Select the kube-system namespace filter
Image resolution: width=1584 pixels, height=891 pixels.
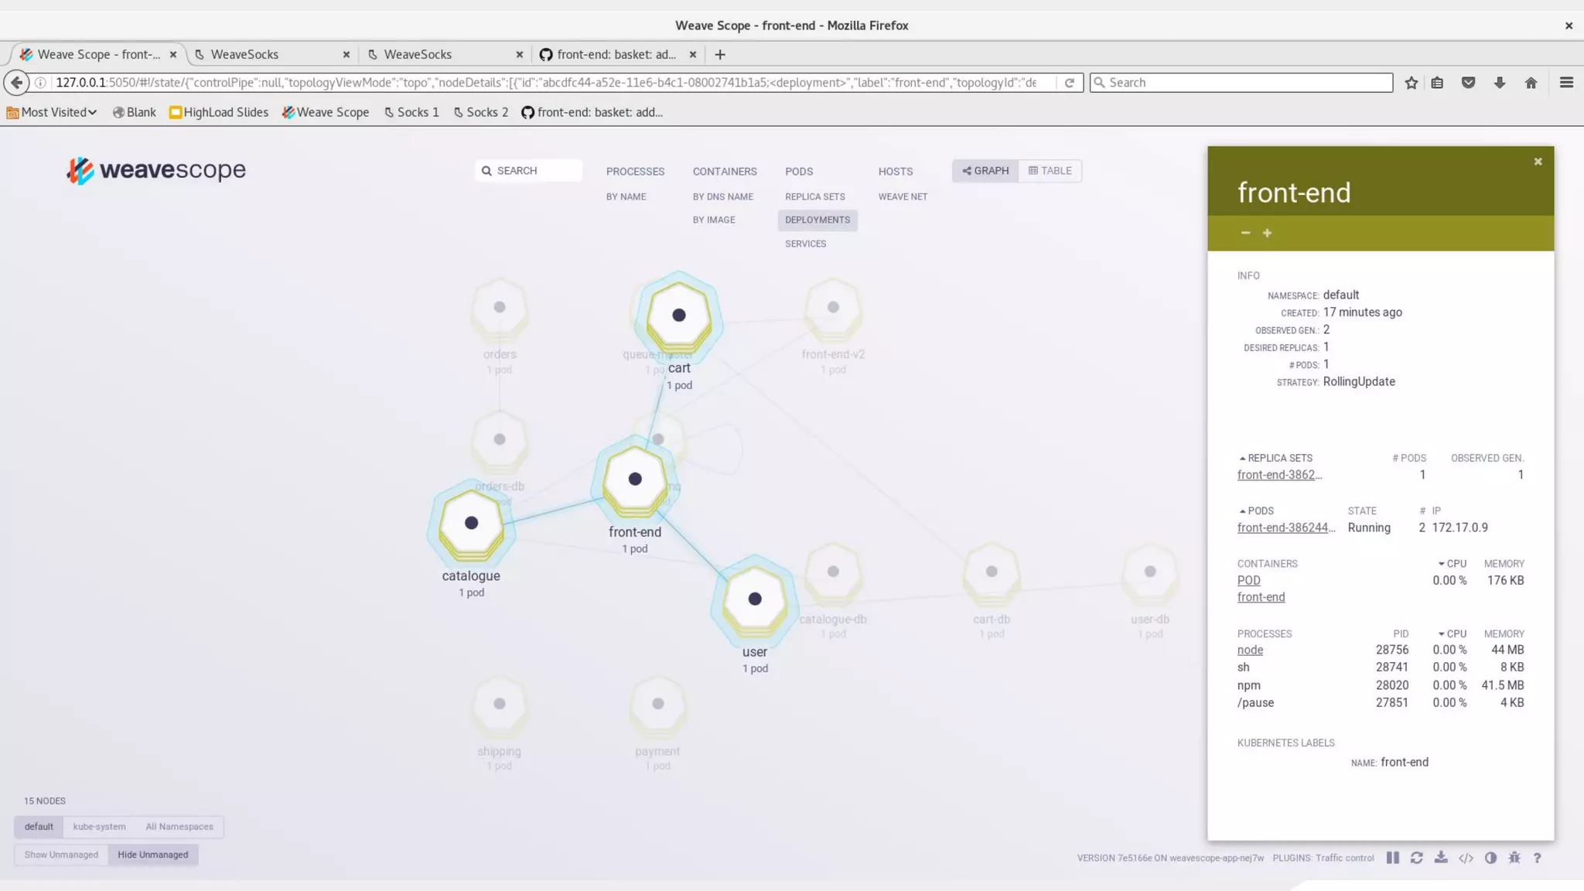(99, 827)
